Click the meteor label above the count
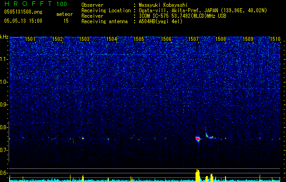The height and width of the screenshot is (182, 286). [x=65, y=14]
